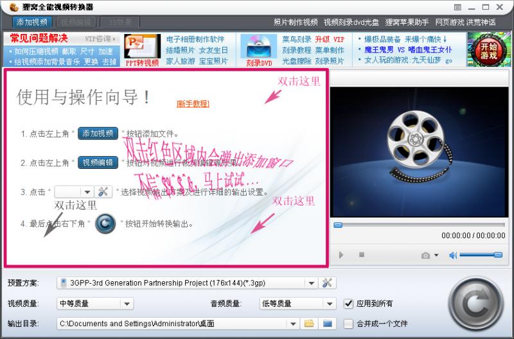Click the 预置方案 dropdown arrow
Image resolution: width=514 pixels, height=339 pixels.
pyautogui.click(x=311, y=283)
